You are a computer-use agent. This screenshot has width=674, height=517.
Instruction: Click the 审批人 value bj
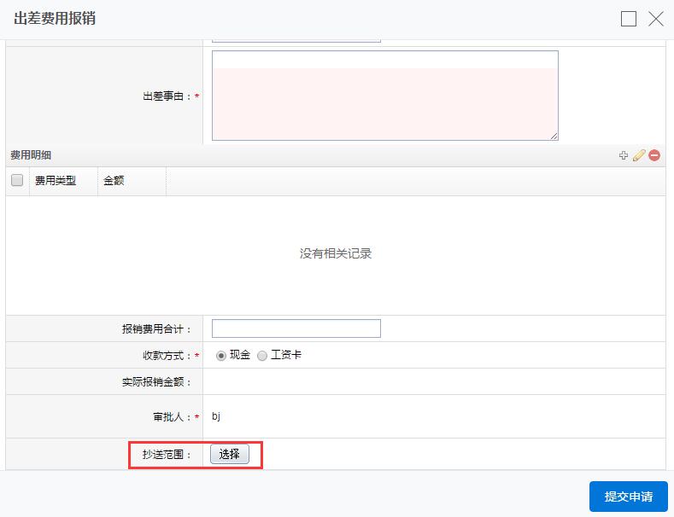[x=216, y=416]
